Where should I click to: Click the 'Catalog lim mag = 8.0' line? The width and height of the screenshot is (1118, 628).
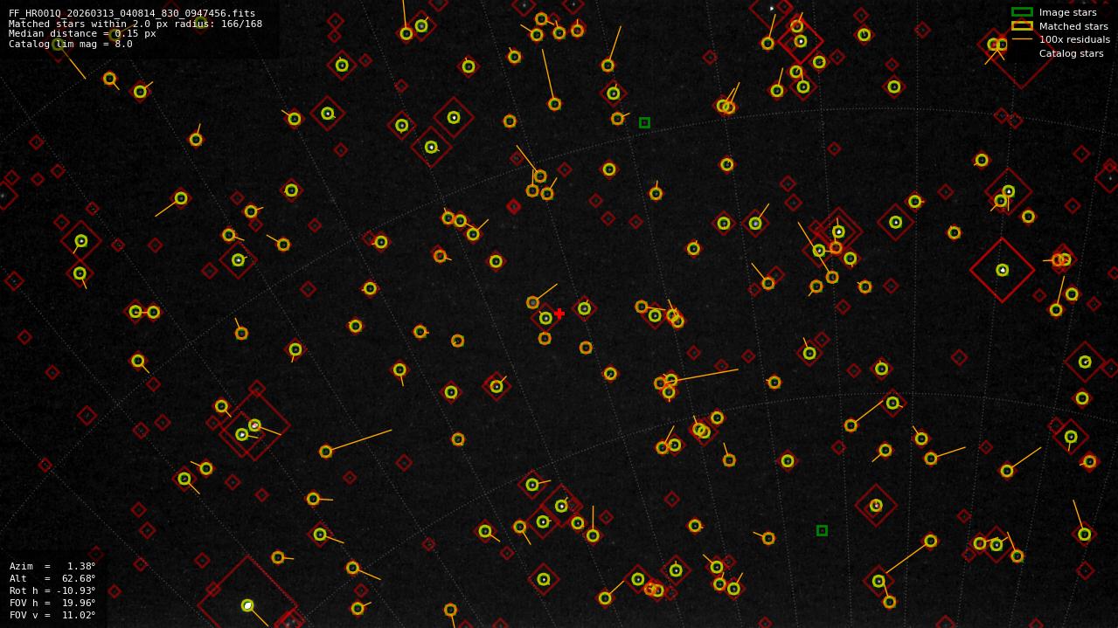[71, 44]
